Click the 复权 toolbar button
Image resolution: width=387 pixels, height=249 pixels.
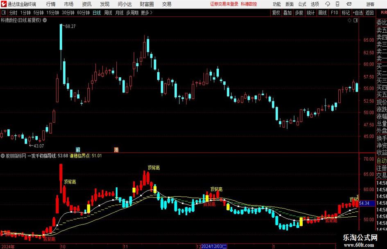tap(276, 13)
